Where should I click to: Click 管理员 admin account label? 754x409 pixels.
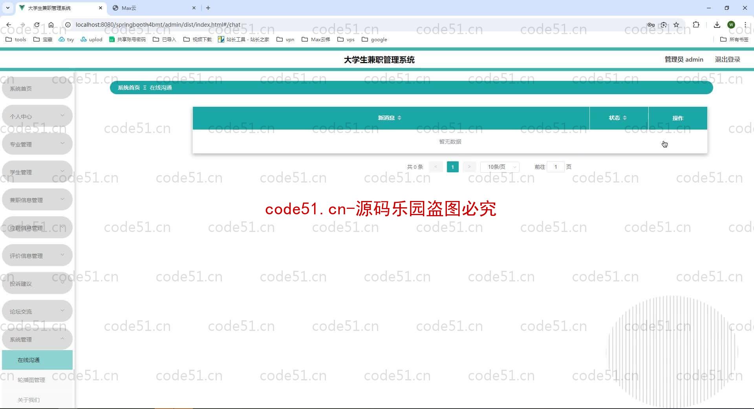pos(684,59)
